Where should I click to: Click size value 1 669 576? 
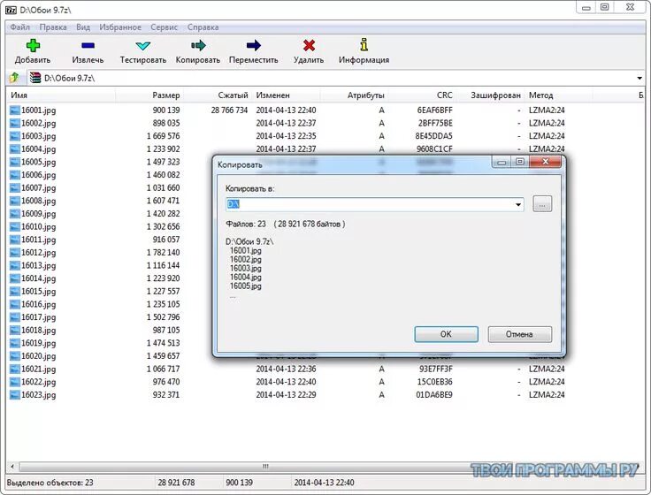(x=163, y=136)
